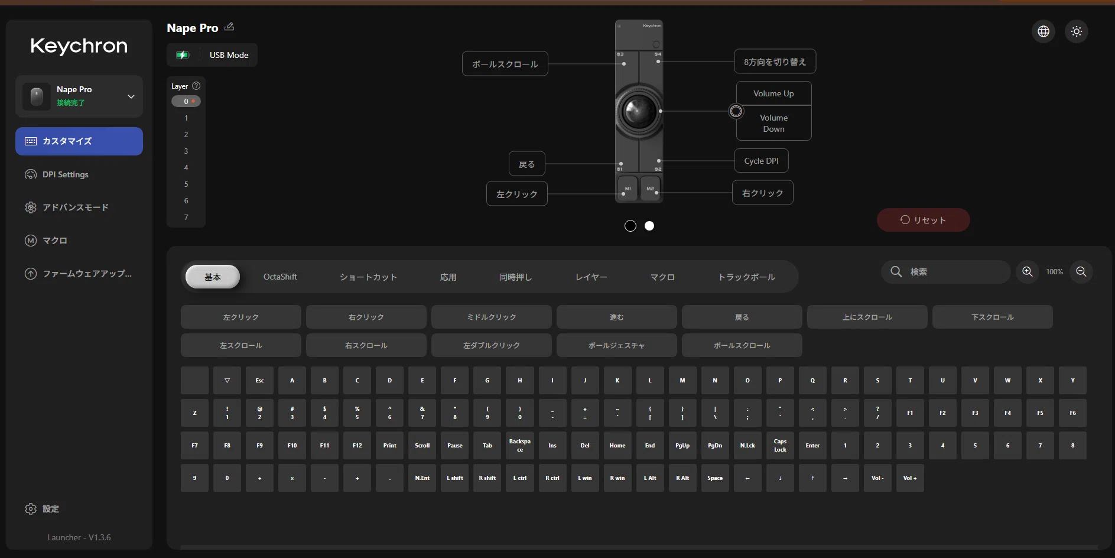
Task: Select the 8方向を切り替え button mapping
Action: click(x=775, y=61)
